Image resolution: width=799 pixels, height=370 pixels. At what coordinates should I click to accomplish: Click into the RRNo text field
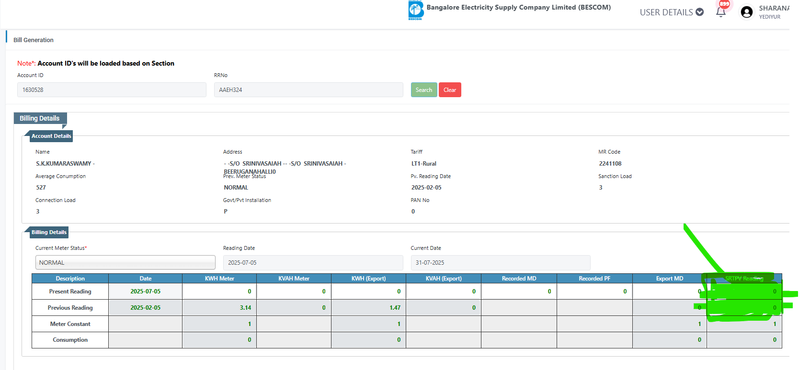click(308, 90)
